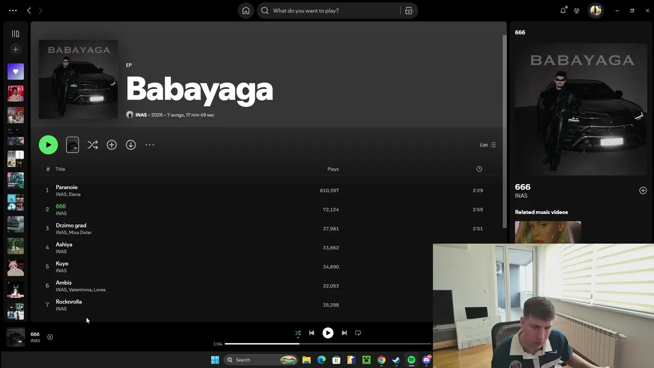
Task: Click the Title column header
Action: 60,169
